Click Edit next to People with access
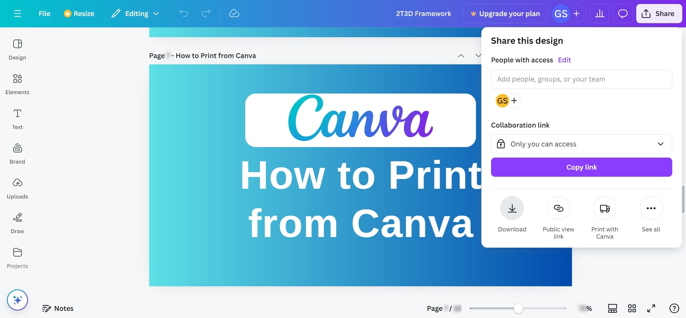This screenshot has width=686, height=318. [x=564, y=60]
